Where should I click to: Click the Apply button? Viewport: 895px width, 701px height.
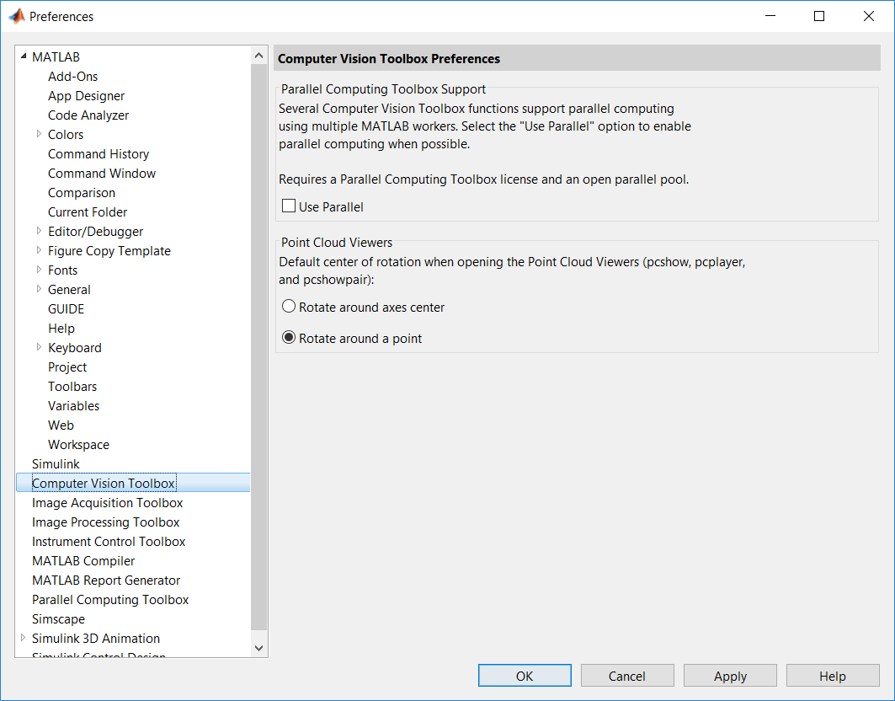coord(730,676)
